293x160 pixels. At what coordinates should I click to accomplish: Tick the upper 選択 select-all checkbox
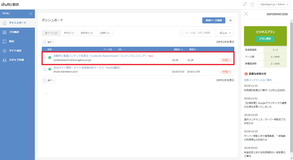[x=45, y=42]
